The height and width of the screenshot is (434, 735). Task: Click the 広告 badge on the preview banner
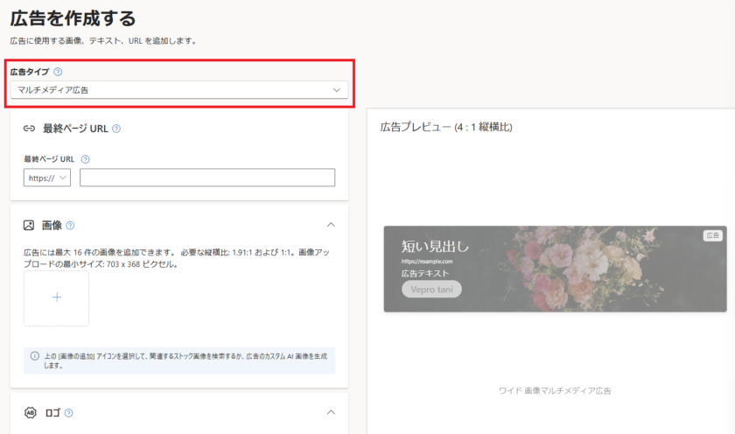coord(712,235)
